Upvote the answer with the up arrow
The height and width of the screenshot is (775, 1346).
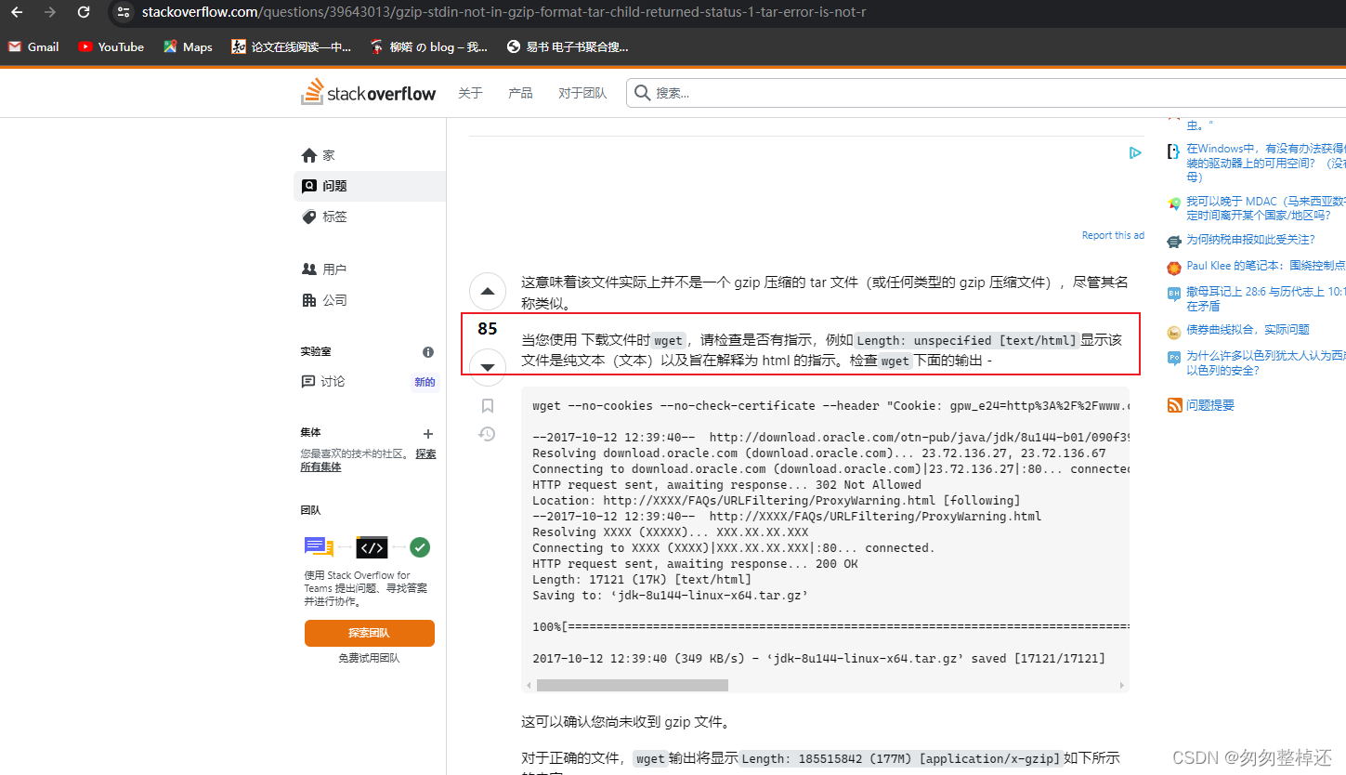tap(487, 291)
